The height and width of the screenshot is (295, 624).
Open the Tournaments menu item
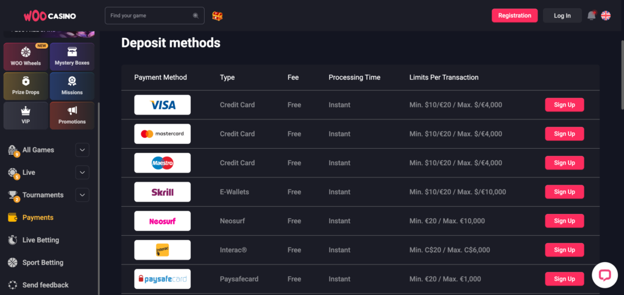coord(43,195)
